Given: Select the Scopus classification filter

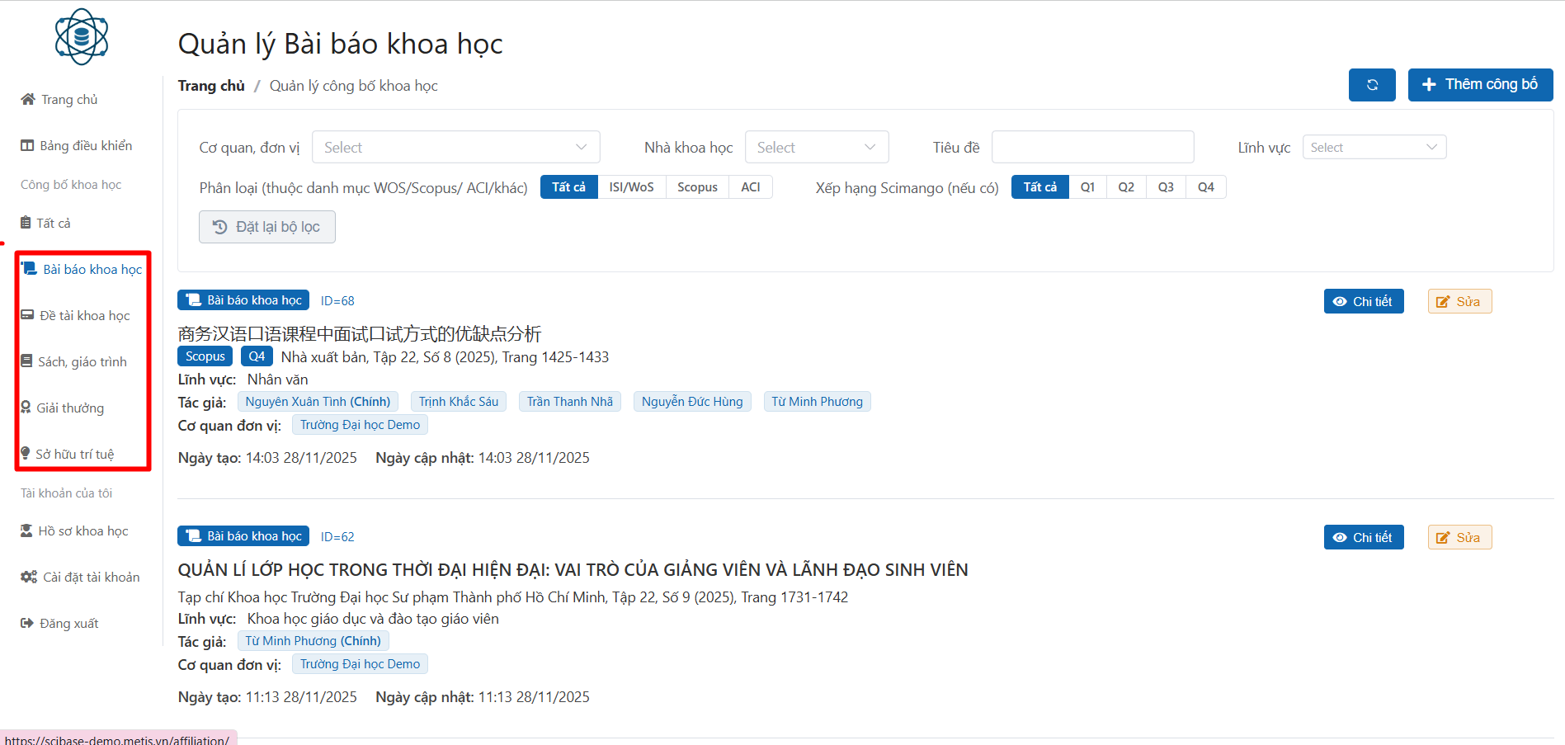Looking at the screenshot, I should click(x=697, y=187).
